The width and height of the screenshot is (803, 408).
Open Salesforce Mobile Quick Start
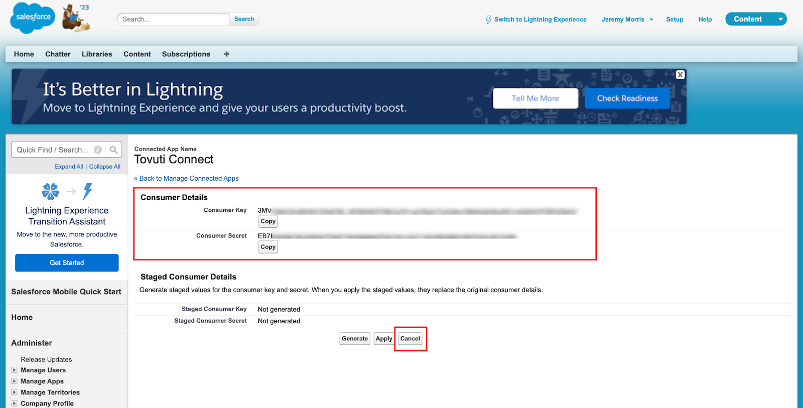(x=66, y=292)
